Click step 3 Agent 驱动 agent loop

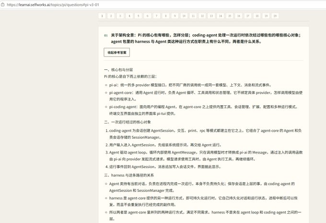pyautogui.click(x=206, y=156)
